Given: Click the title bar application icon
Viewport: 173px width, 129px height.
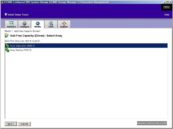Looking at the screenshot, I should (x=2, y=2).
